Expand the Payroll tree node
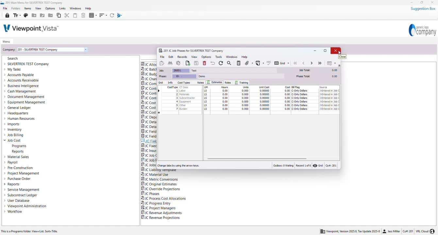Viewport: 438px width, 235px height. click(5, 162)
